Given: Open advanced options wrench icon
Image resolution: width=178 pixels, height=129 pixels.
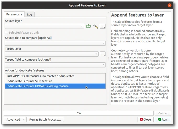Looking at the screenshot, I should pos(96,26).
